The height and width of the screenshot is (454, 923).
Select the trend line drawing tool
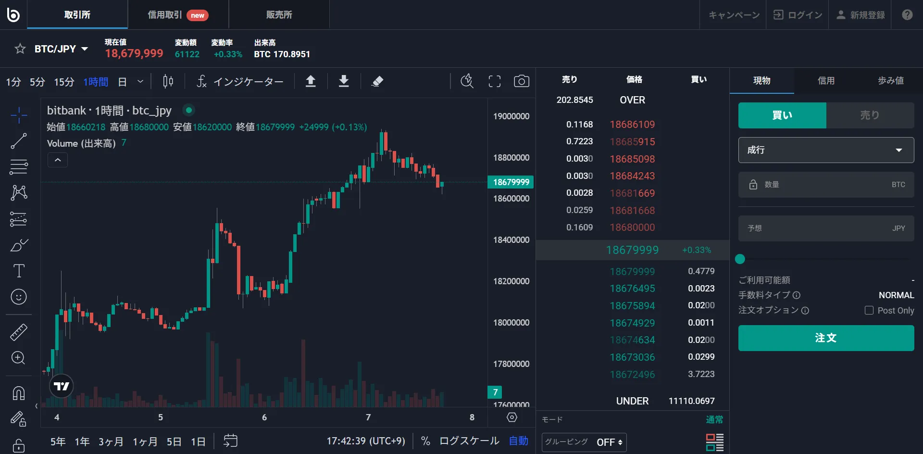pos(19,141)
